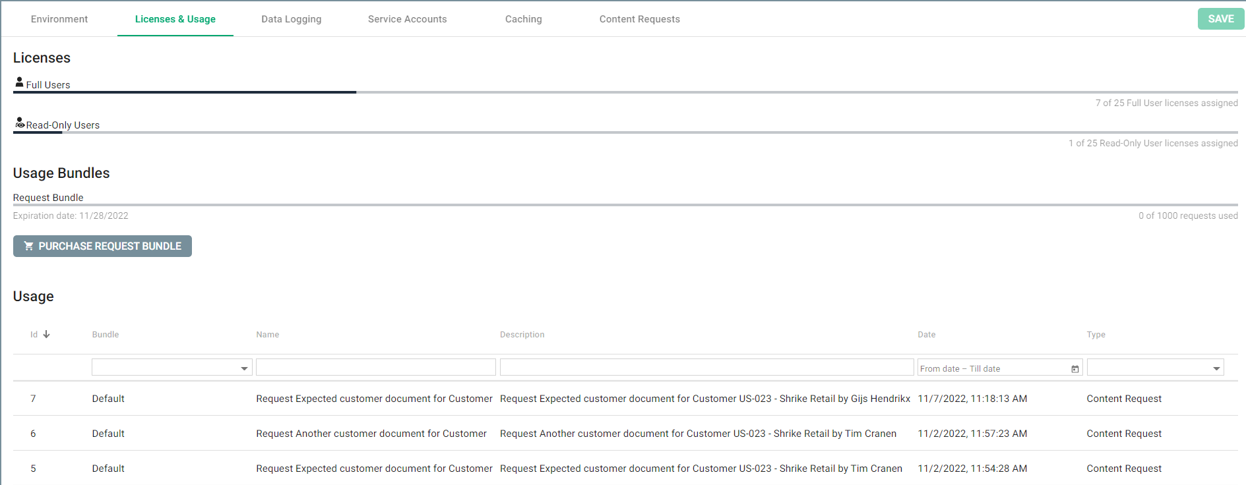The width and height of the screenshot is (1246, 485).
Task: Click the Id column sort arrow
Action: tap(46, 335)
